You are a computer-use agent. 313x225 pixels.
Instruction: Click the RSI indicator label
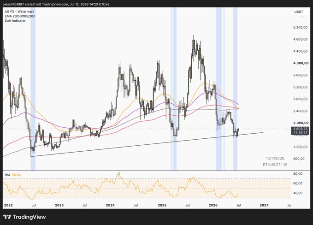point(7,175)
